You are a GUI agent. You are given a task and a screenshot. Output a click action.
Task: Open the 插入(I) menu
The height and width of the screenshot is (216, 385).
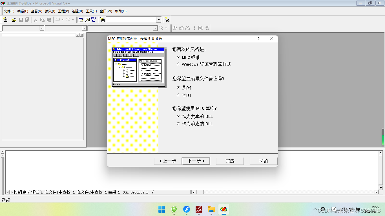(50, 11)
